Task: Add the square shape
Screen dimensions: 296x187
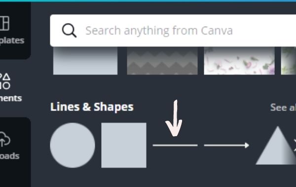Action: [x=124, y=145]
